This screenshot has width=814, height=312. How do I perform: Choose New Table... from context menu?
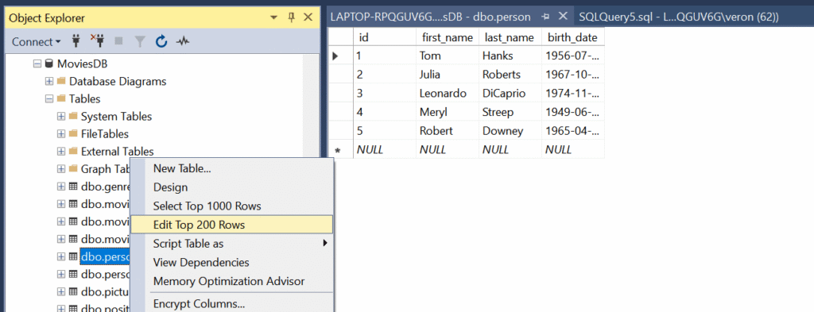tap(231, 168)
